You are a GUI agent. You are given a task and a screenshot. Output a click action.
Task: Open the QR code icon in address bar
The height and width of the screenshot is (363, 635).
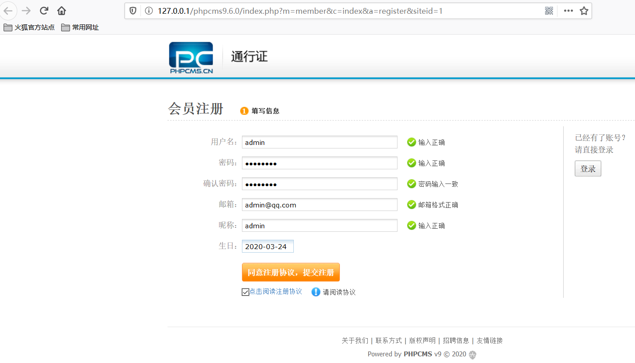[549, 11]
